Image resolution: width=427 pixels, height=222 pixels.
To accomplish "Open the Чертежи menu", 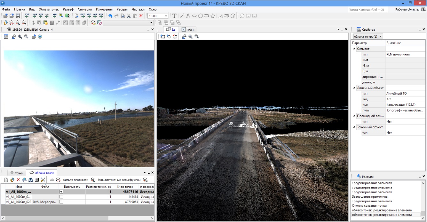I will pos(138,10).
